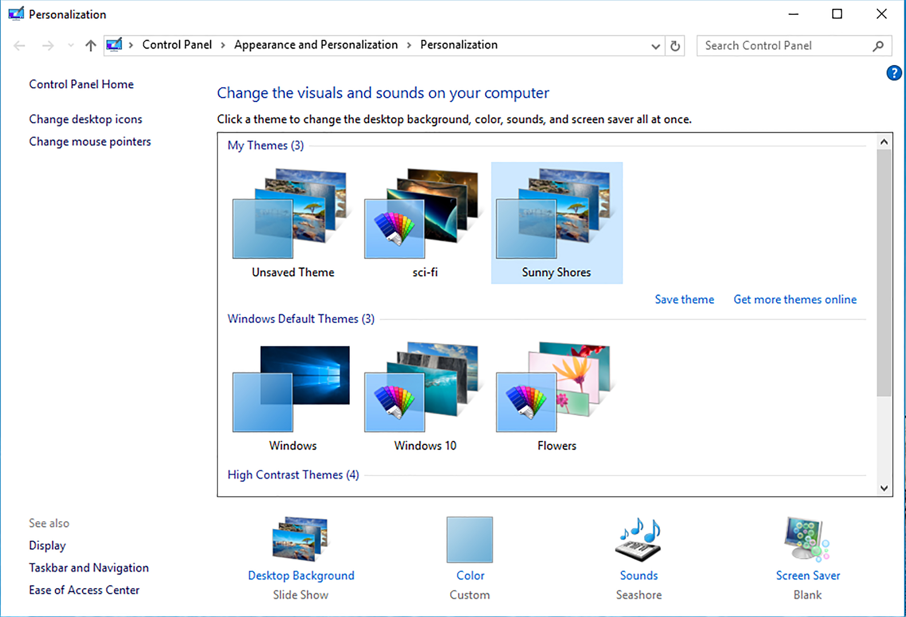Click the Desktop Background link text
The height and width of the screenshot is (617, 906).
[301, 576]
